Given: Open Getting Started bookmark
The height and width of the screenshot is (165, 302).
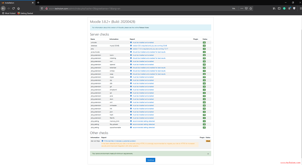Looking at the screenshot, I should [25, 13].
